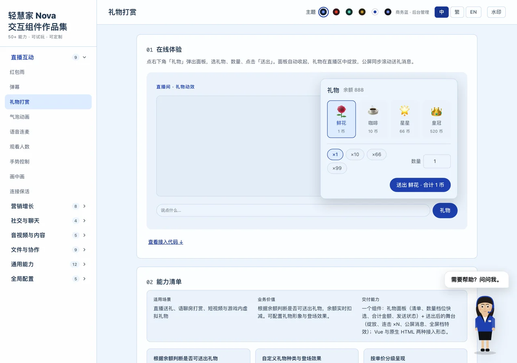This screenshot has height=363, width=517.
Task: Open the 弹幕 sidebar item
Action: tap(48, 87)
